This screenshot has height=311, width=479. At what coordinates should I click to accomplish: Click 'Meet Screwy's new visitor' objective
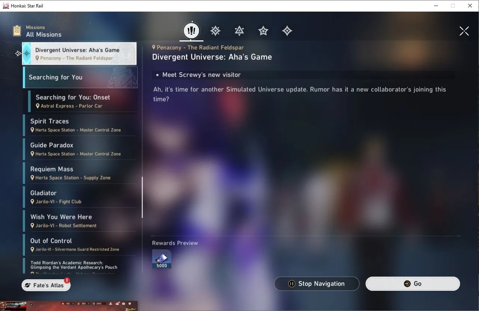click(x=201, y=75)
